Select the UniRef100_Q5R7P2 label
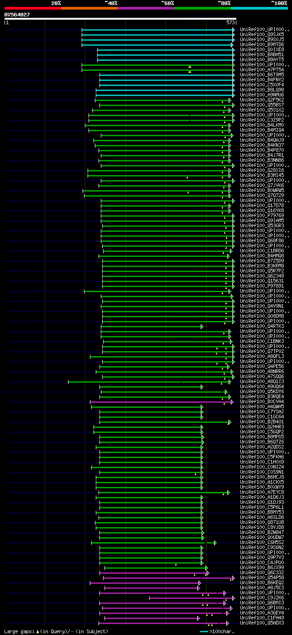Screen dimensions: 292x635 click(x=262, y=271)
